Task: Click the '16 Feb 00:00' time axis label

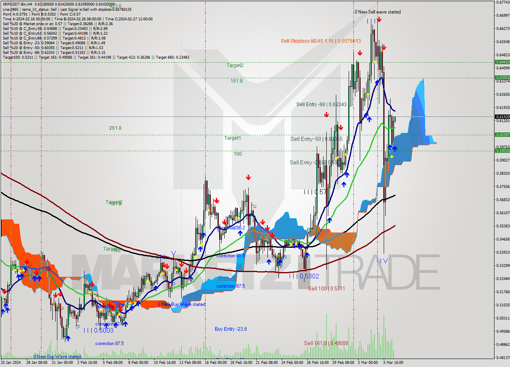Action: click(x=216, y=363)
